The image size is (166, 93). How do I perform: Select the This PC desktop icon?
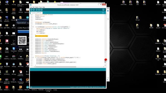[7, 3]
